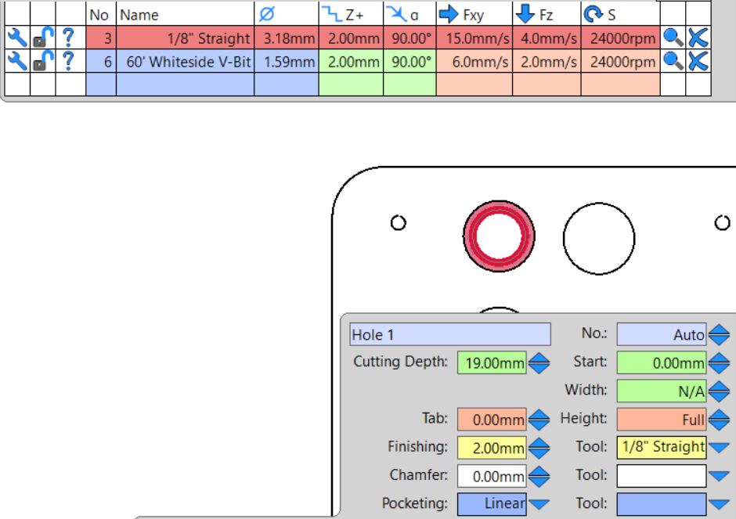
Task: Click wrench icon for 1/8" Straight tool
Action: tap(17, 38)
